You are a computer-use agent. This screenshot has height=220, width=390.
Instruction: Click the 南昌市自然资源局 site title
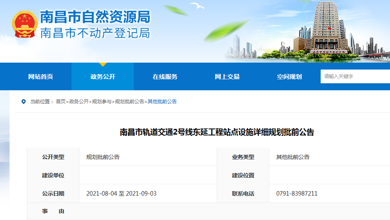click(95, 17)
